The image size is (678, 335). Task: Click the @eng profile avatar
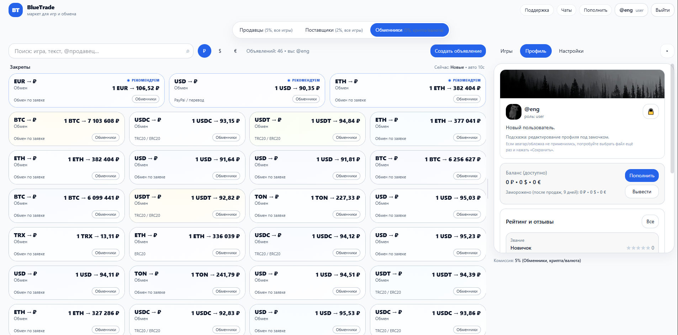[513, 112]
